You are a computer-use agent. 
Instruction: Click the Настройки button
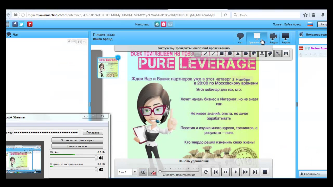pos(322,24)
